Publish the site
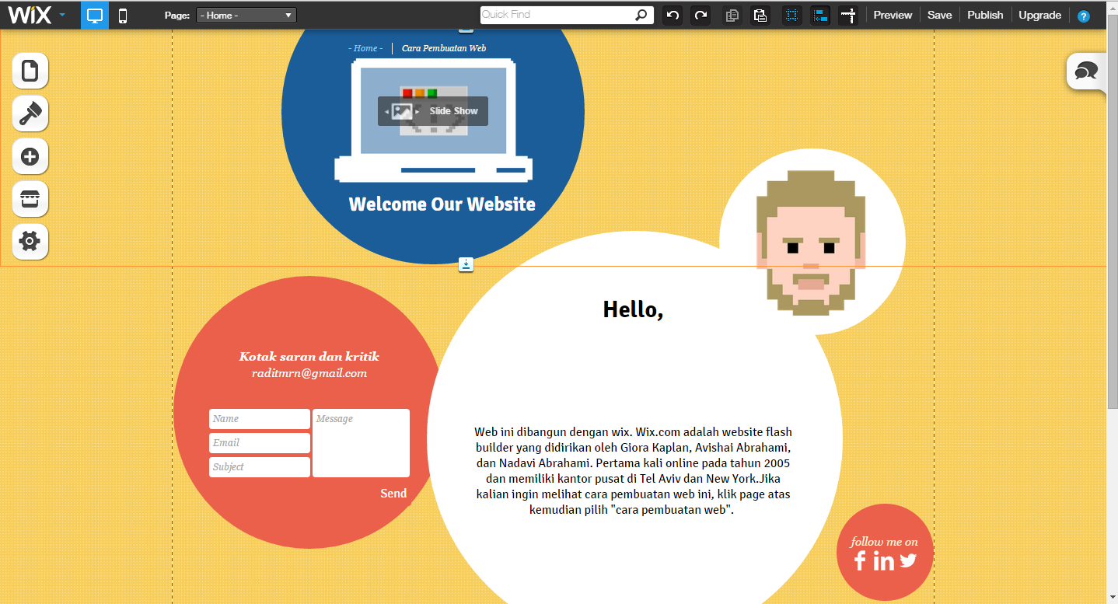This screenshot has height=604, width=1118. pos(985,15)
